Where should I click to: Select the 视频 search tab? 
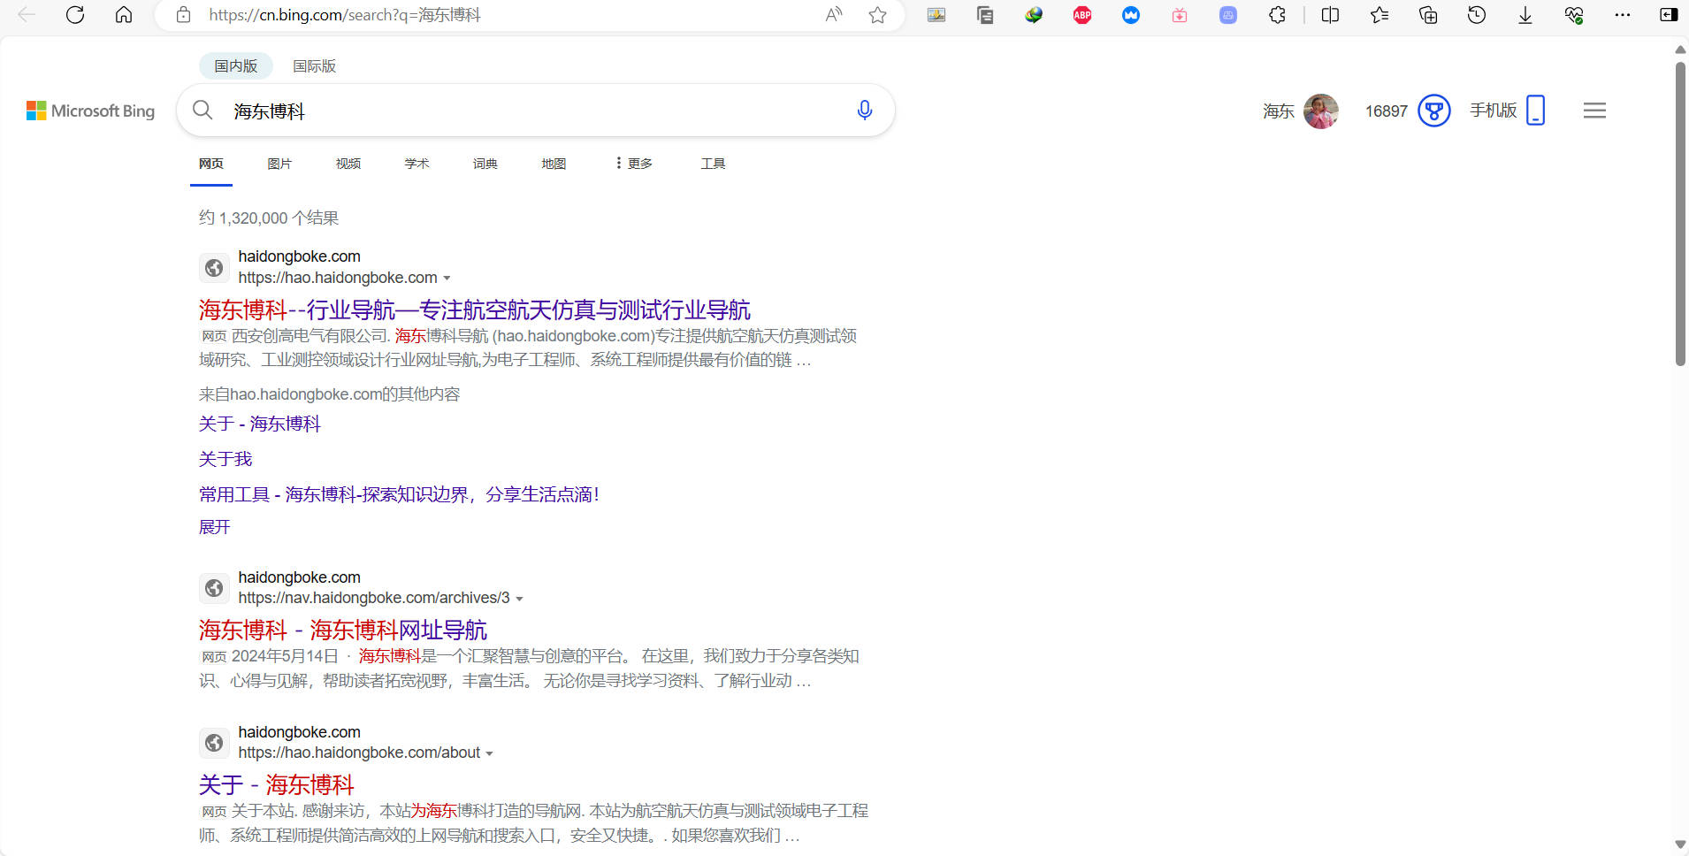coord(348,164)
